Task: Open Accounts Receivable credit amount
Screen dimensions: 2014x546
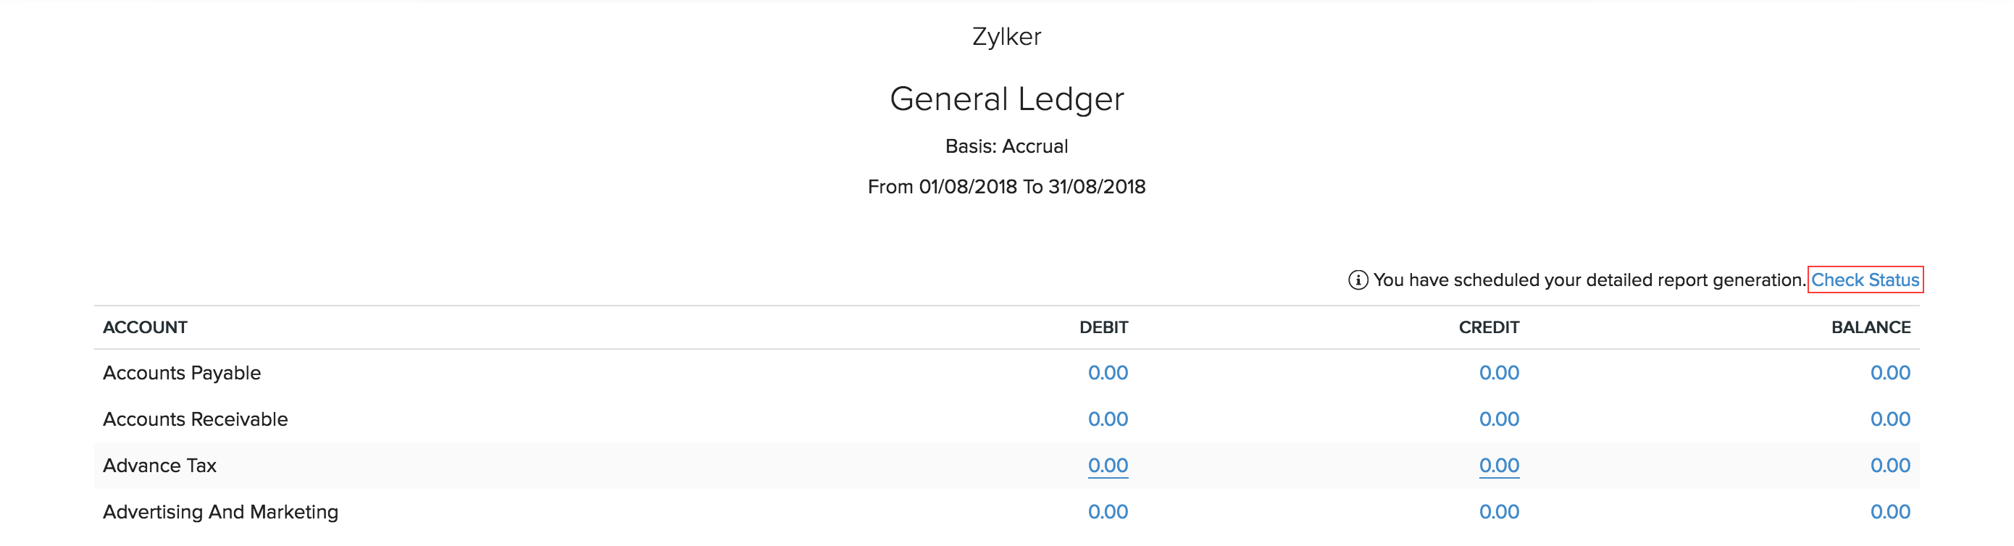Action: pyautogui.click(x=1498, y=419)
